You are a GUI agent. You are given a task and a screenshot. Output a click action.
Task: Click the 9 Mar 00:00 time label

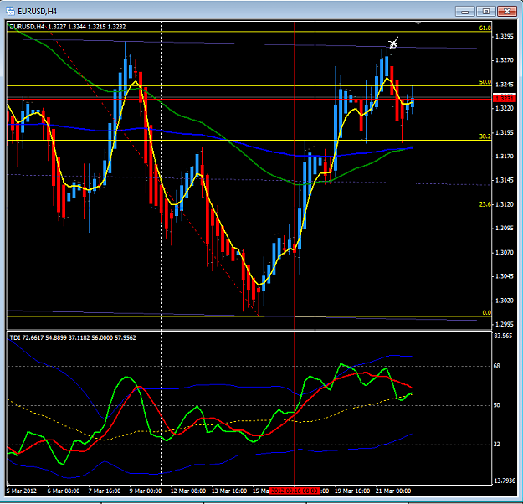tap(146, 491)
